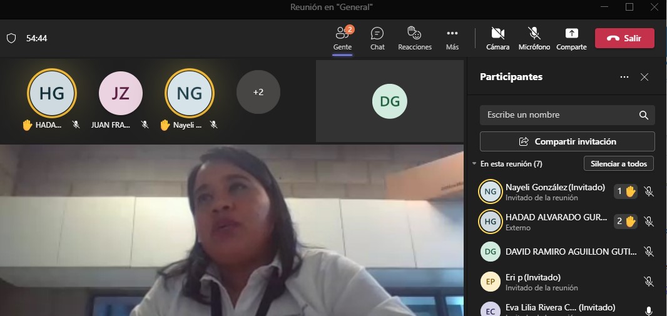
Task: Click the 54:44 meeting timer
Action: pyautogui.click(x=36, y=38)
